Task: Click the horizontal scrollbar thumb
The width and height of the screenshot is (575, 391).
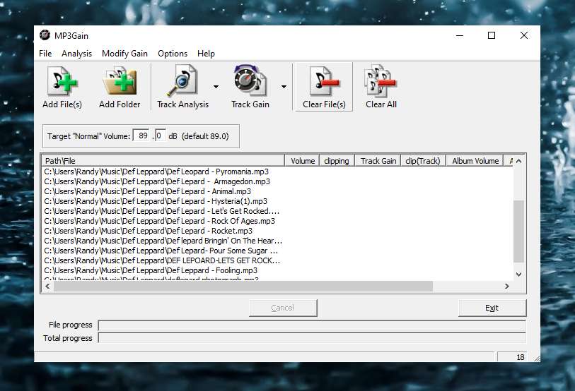Action: click(243, 287)
